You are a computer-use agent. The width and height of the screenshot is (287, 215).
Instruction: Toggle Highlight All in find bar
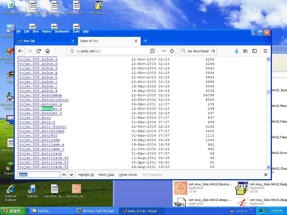click(x=86, y=175)
